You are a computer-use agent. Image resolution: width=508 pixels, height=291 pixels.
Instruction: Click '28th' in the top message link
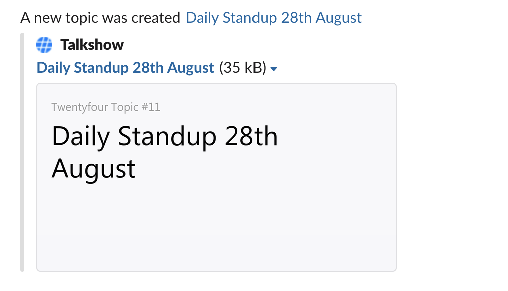pyautogui.click(x=296, y=18)
